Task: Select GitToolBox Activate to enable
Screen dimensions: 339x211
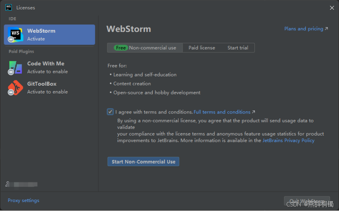Action: [49, 87]
